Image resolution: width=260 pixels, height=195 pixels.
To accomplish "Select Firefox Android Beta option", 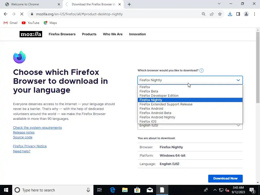I will [190, 113].
